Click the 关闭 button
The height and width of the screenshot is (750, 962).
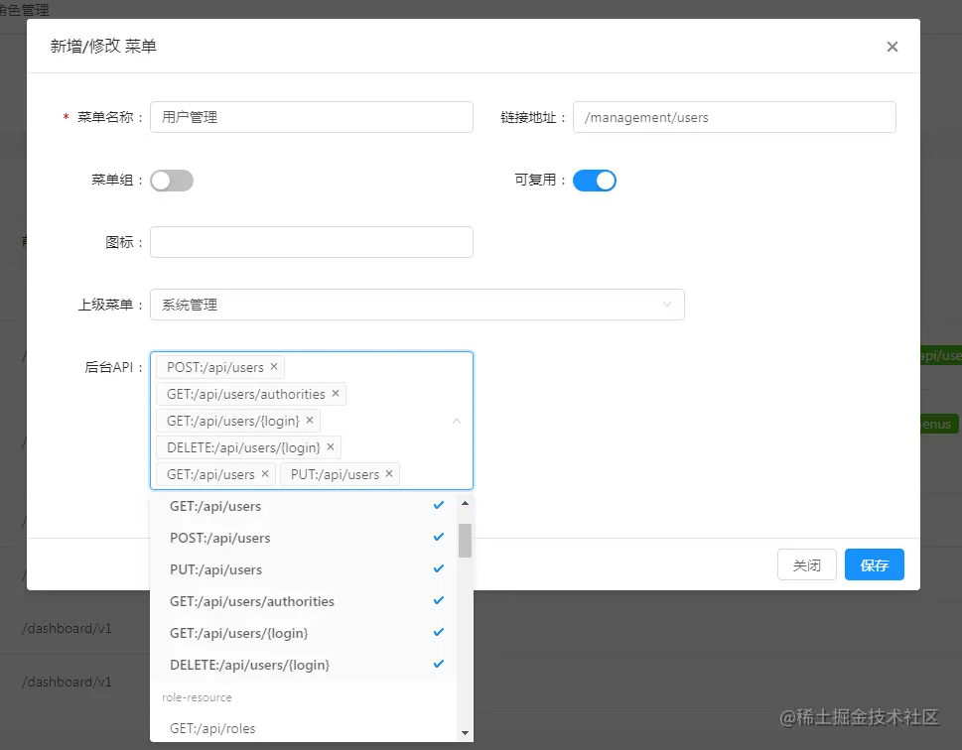(807, 564)
